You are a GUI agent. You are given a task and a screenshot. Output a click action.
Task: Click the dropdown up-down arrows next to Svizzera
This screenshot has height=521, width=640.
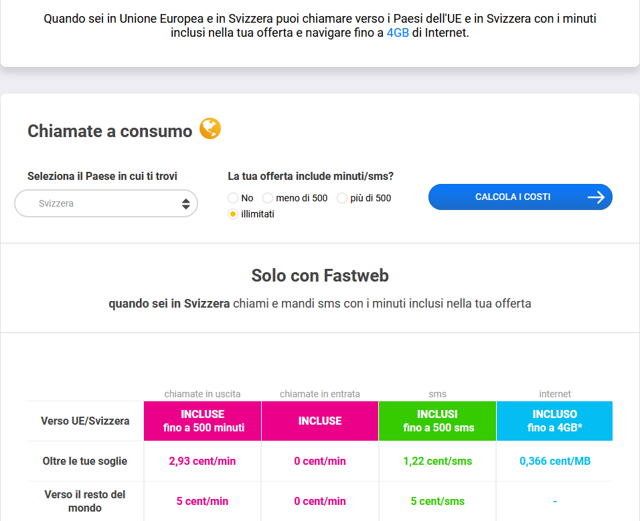tap(185, 204)
